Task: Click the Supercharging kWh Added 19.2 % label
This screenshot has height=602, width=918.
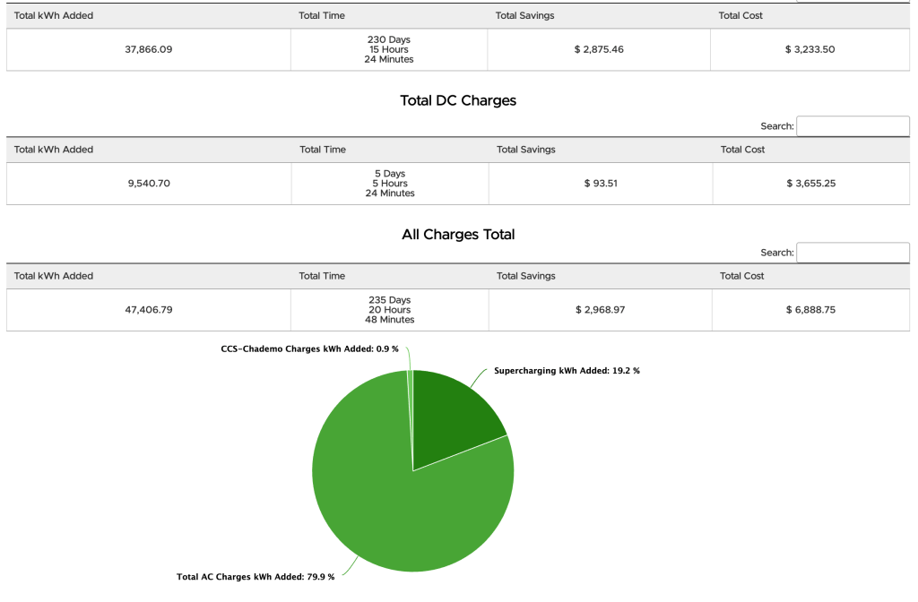Action: point(567,371)
